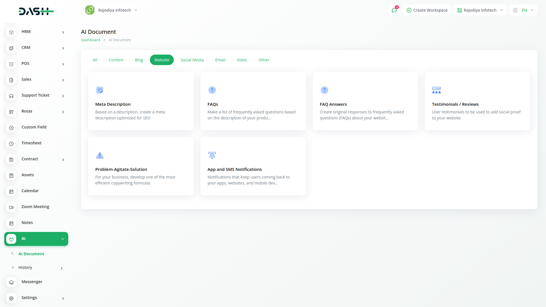
Task: Click the App and SMS Notifications bell icon
Action: [x=212, y=155]
